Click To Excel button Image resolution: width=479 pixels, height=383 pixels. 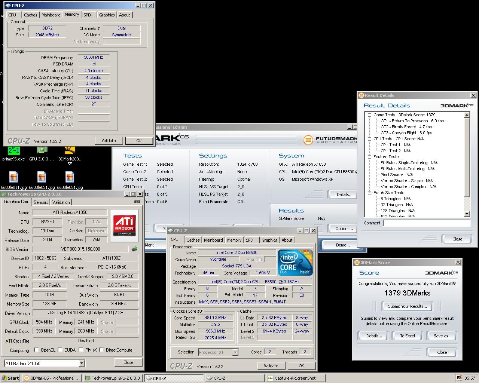tap(407, 336)
